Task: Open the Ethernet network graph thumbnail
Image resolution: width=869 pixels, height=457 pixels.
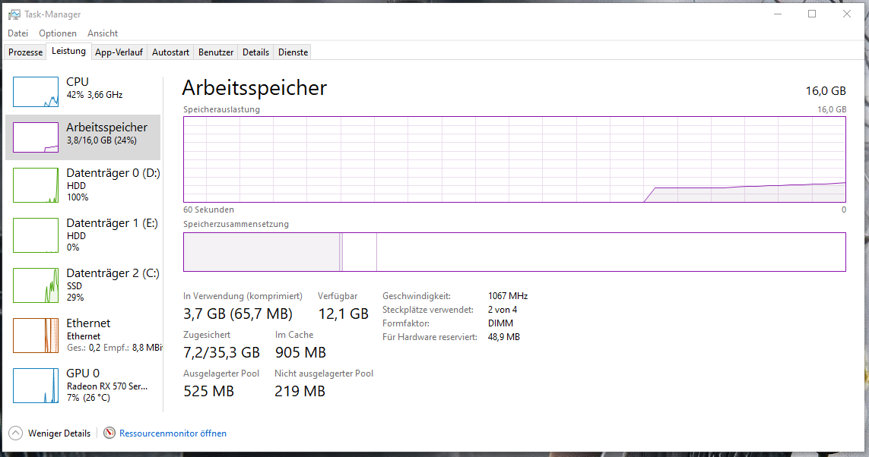Action: [x=36, y=336]
